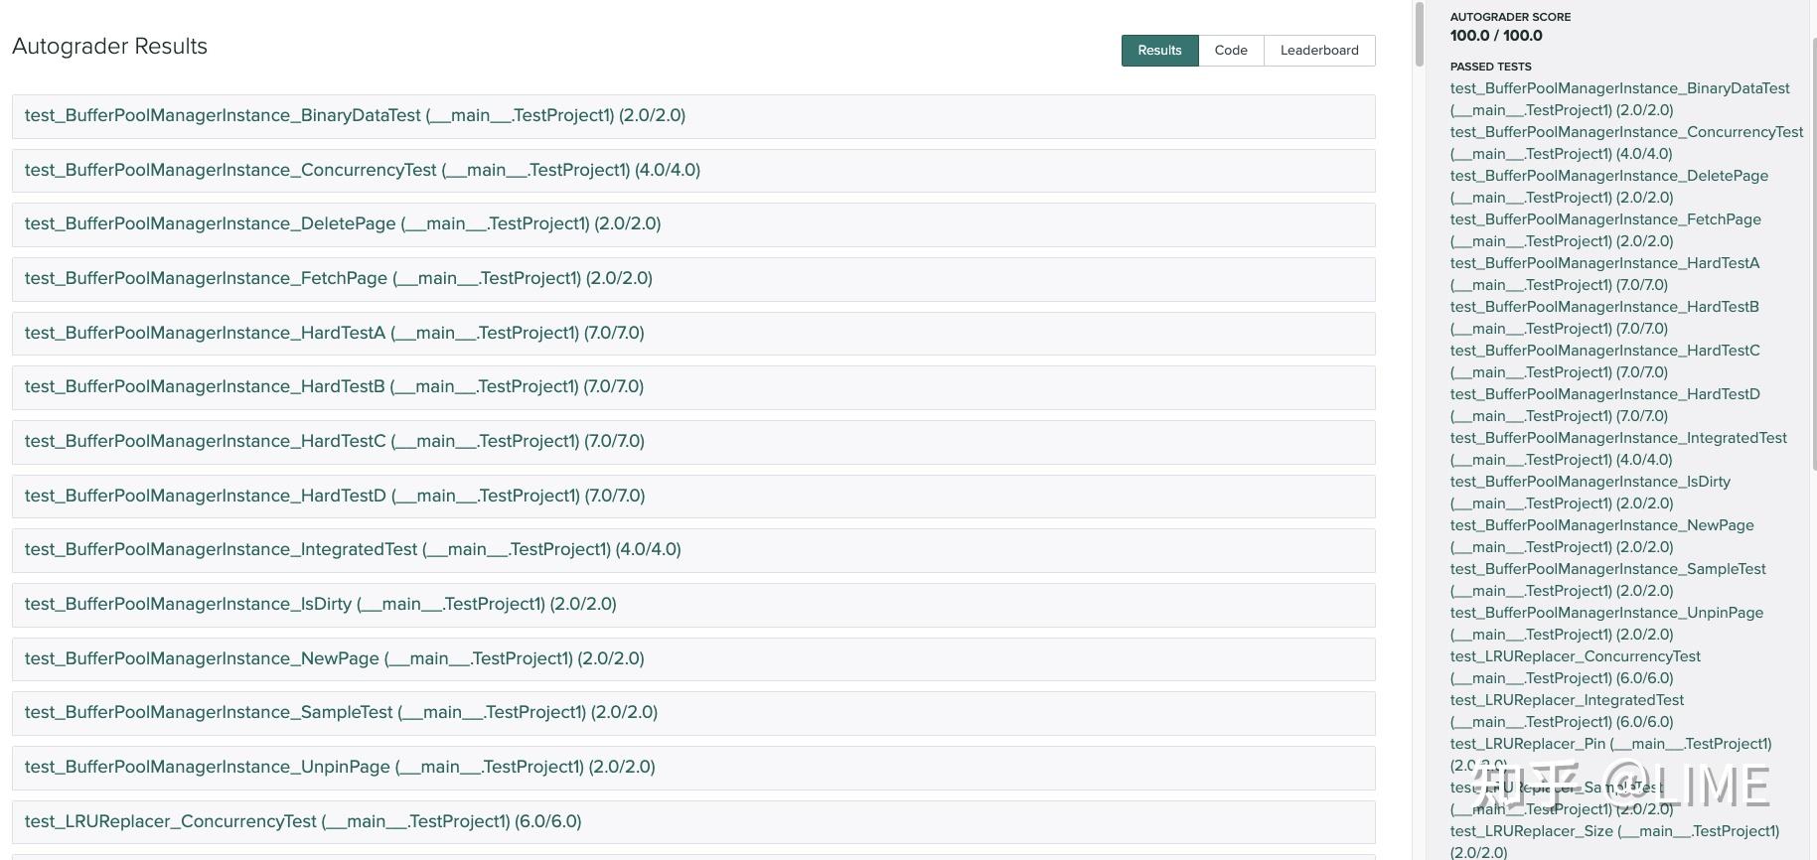The width and height of the screenshot is (1817, 860).
Task: Click the PASSED TESTS section label
Action: pyautogui.click(x=1490, y=67)
